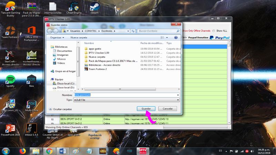Collapse folders with Ocultar carpetas
The height and width of the screenshot is (155, 276).
pos(60,109)
